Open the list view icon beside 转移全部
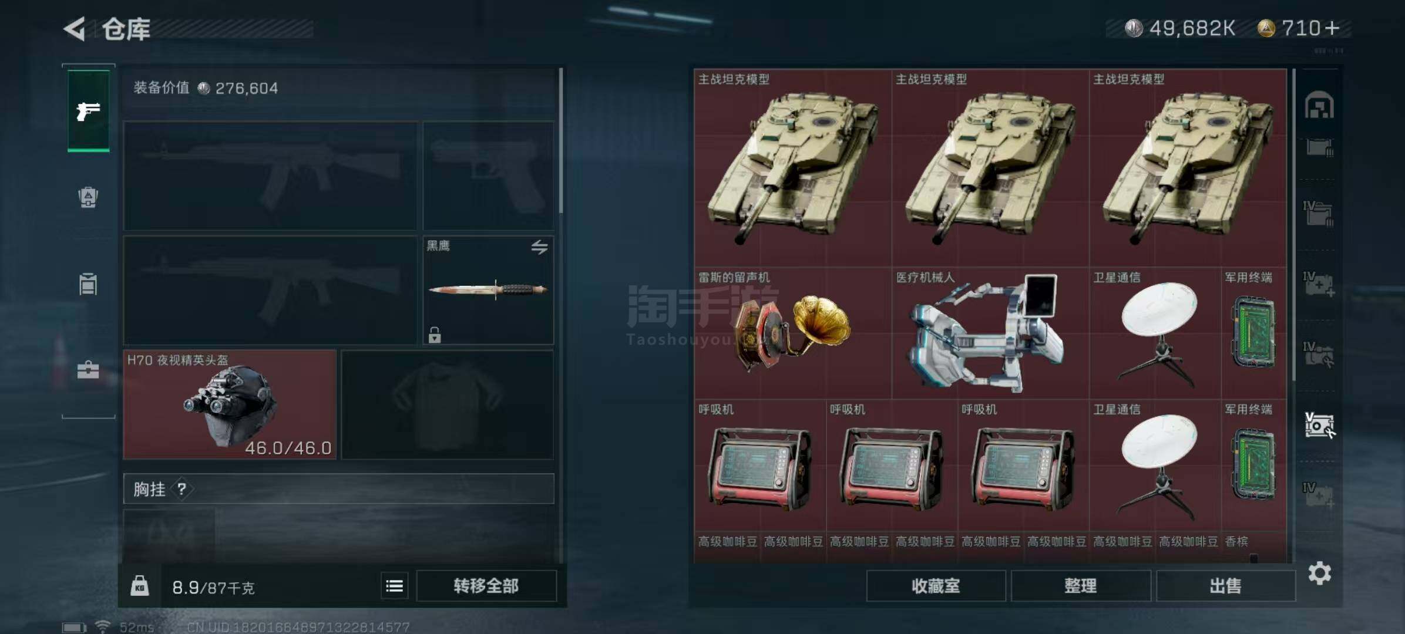This screenshot has height=634, width=1405. coord(395,586)
